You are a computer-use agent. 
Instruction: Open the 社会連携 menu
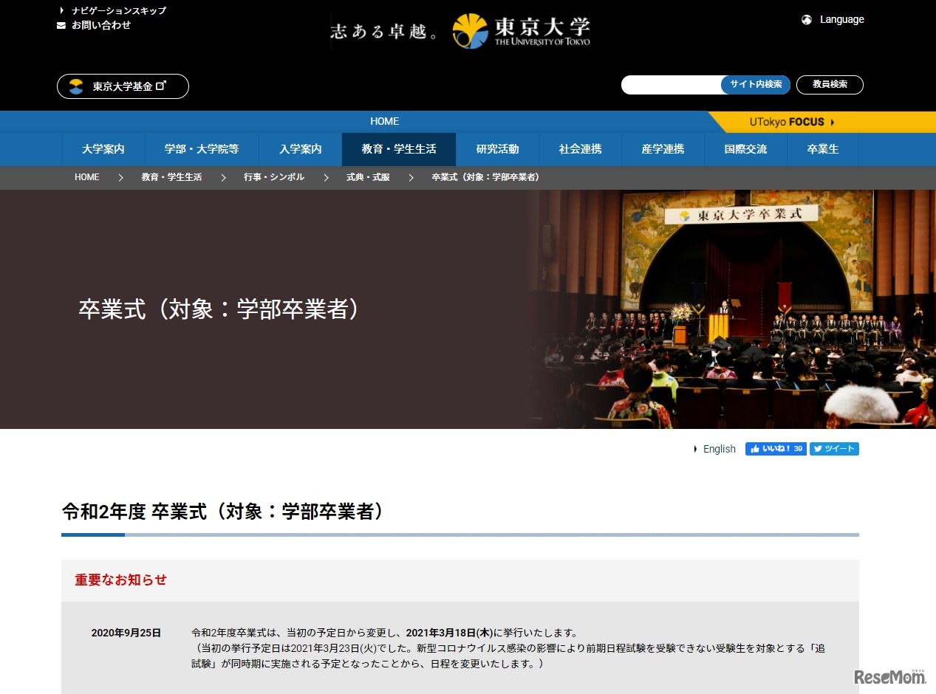pyautogui.click(x=581, y=149)
